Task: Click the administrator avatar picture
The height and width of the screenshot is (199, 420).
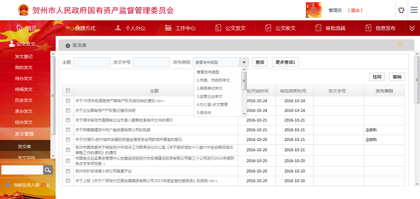Action: (313, 10)
